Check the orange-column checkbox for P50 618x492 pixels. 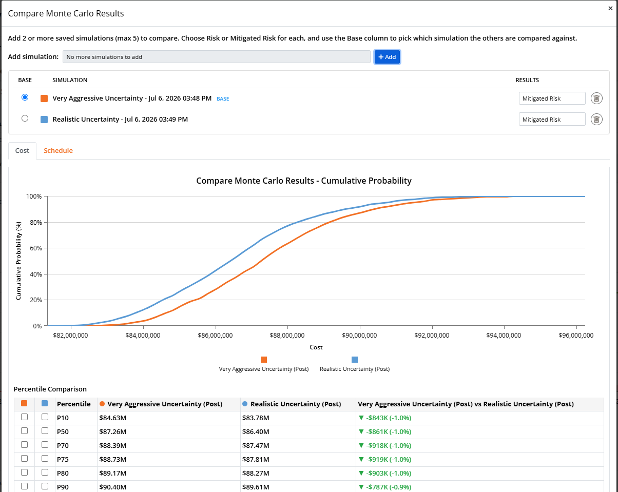click(x=24, y=431)
